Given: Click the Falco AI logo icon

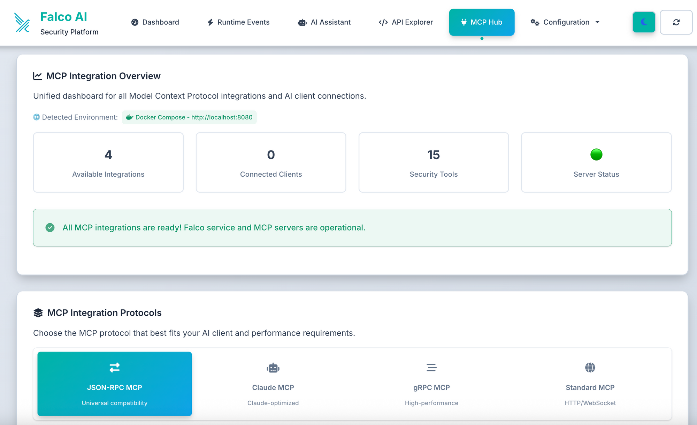Looking at the screenshot, I should [22, 23].
